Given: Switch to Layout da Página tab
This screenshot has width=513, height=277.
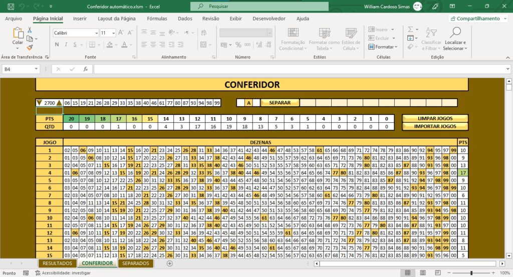Looking at the screenshot, I should point(116,19).
